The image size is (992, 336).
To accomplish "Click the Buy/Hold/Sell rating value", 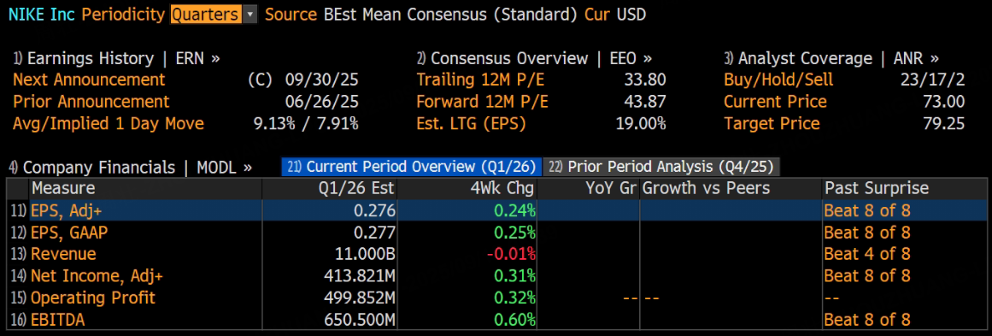I will [932, 80].
